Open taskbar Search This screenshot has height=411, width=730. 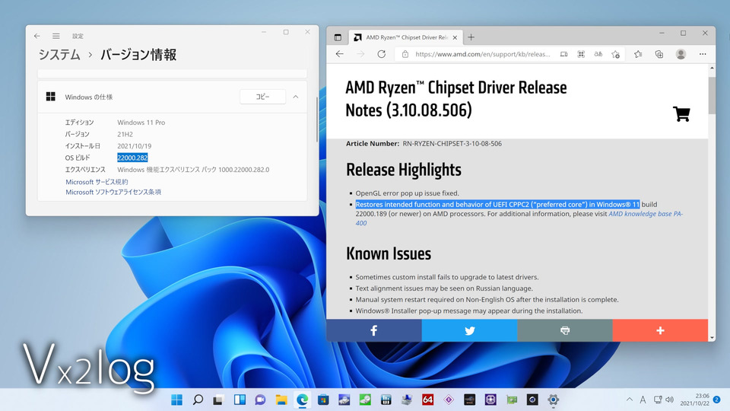(198, 400)
